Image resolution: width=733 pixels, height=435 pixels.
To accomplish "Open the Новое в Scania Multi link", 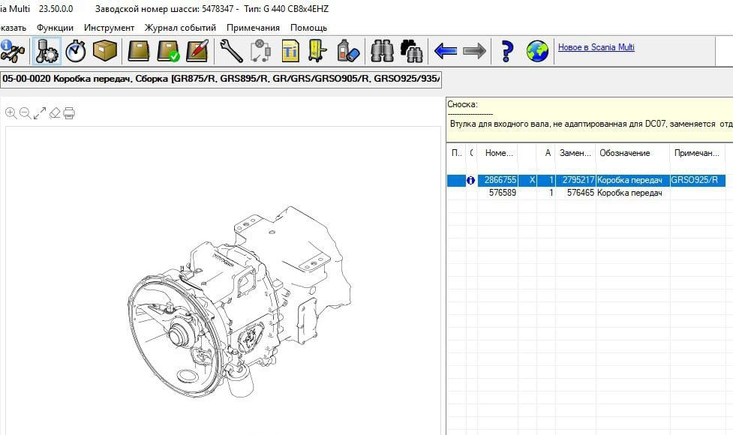I will (596, 47).
